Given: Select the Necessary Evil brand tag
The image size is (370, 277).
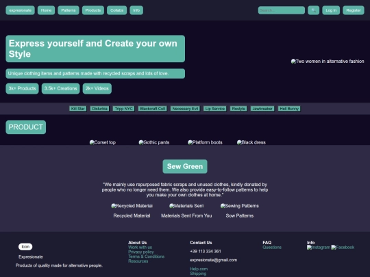Looking at the screenshot, I should [x=185, y=109].
